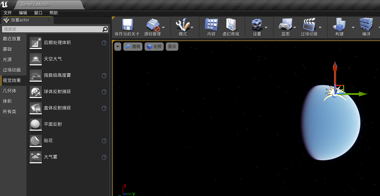Open the 透视 perspective view dropdown
The width and height of the screenshot is (380, 196).
(133, 47)
